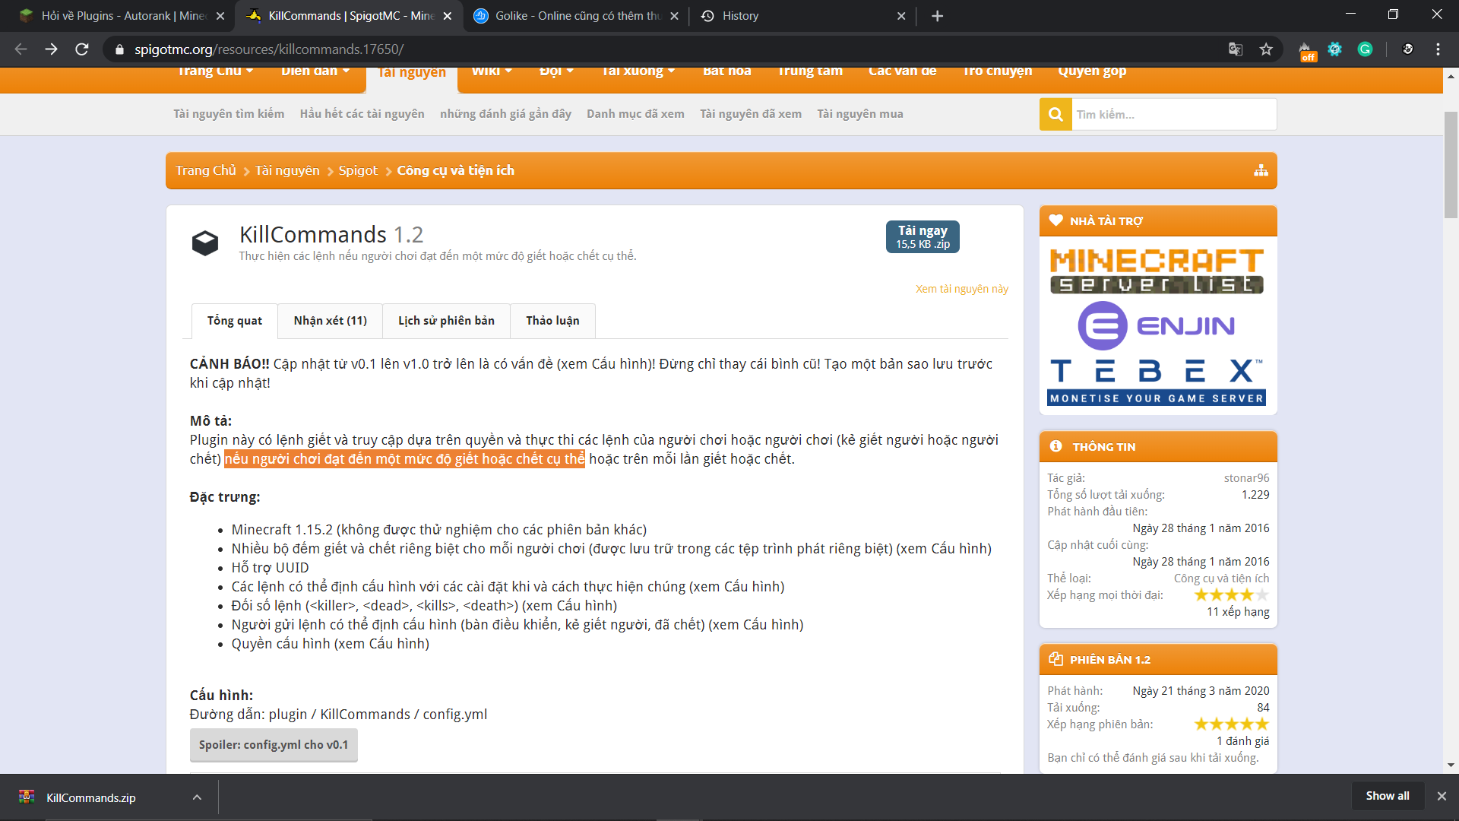Screen dimensions: 1459x821
Task: Close the downloads bar
Action: (x=1442, y=796)
